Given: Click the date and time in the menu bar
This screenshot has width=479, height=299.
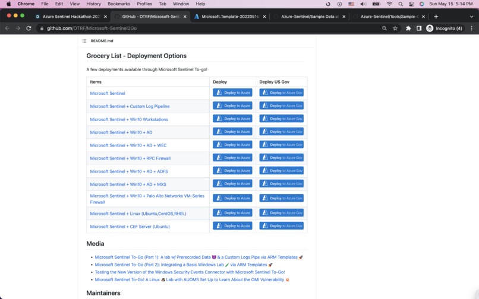Looking at the screenshot, I should [451, 4].
